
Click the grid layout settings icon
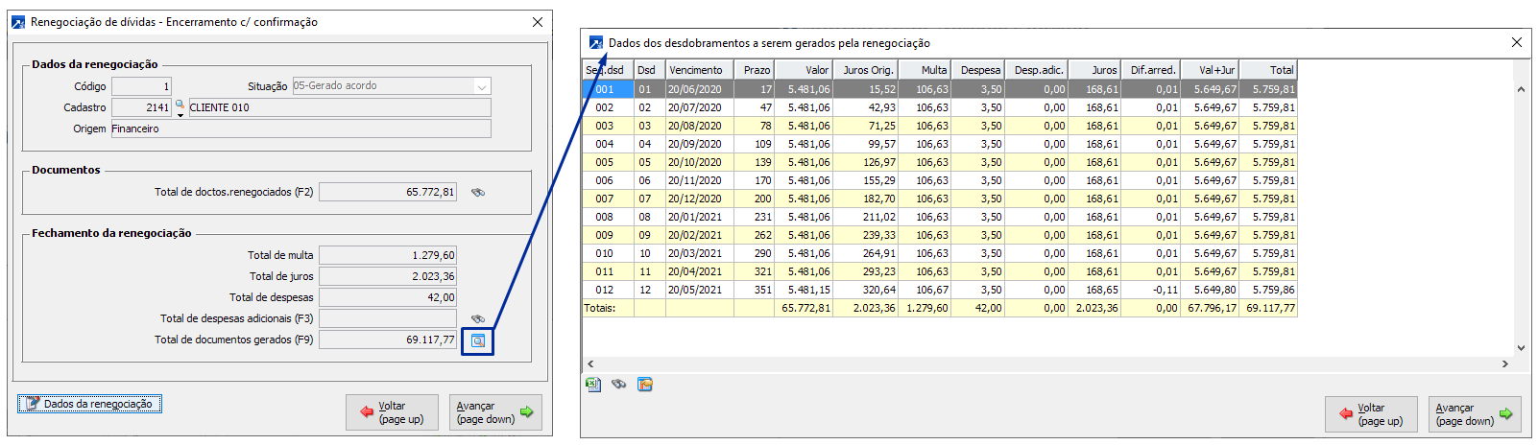click(645, 385)
